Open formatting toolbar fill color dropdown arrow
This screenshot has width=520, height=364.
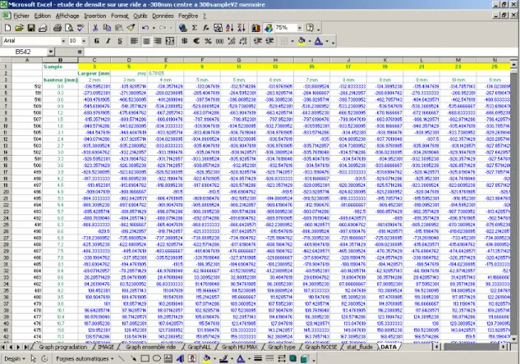310,41
